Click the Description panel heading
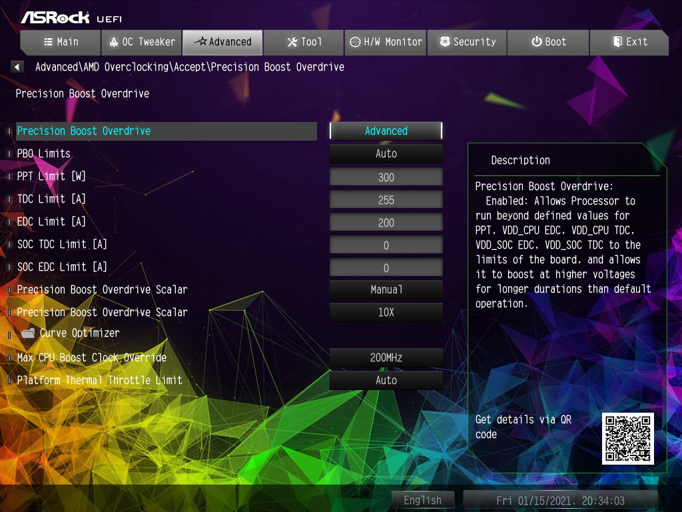This screenshot has width=682, height=512. (x=520, y=160)
